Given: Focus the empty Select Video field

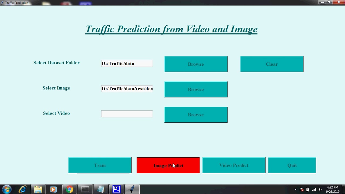Looking at the screenshot, I should (127, 114).
